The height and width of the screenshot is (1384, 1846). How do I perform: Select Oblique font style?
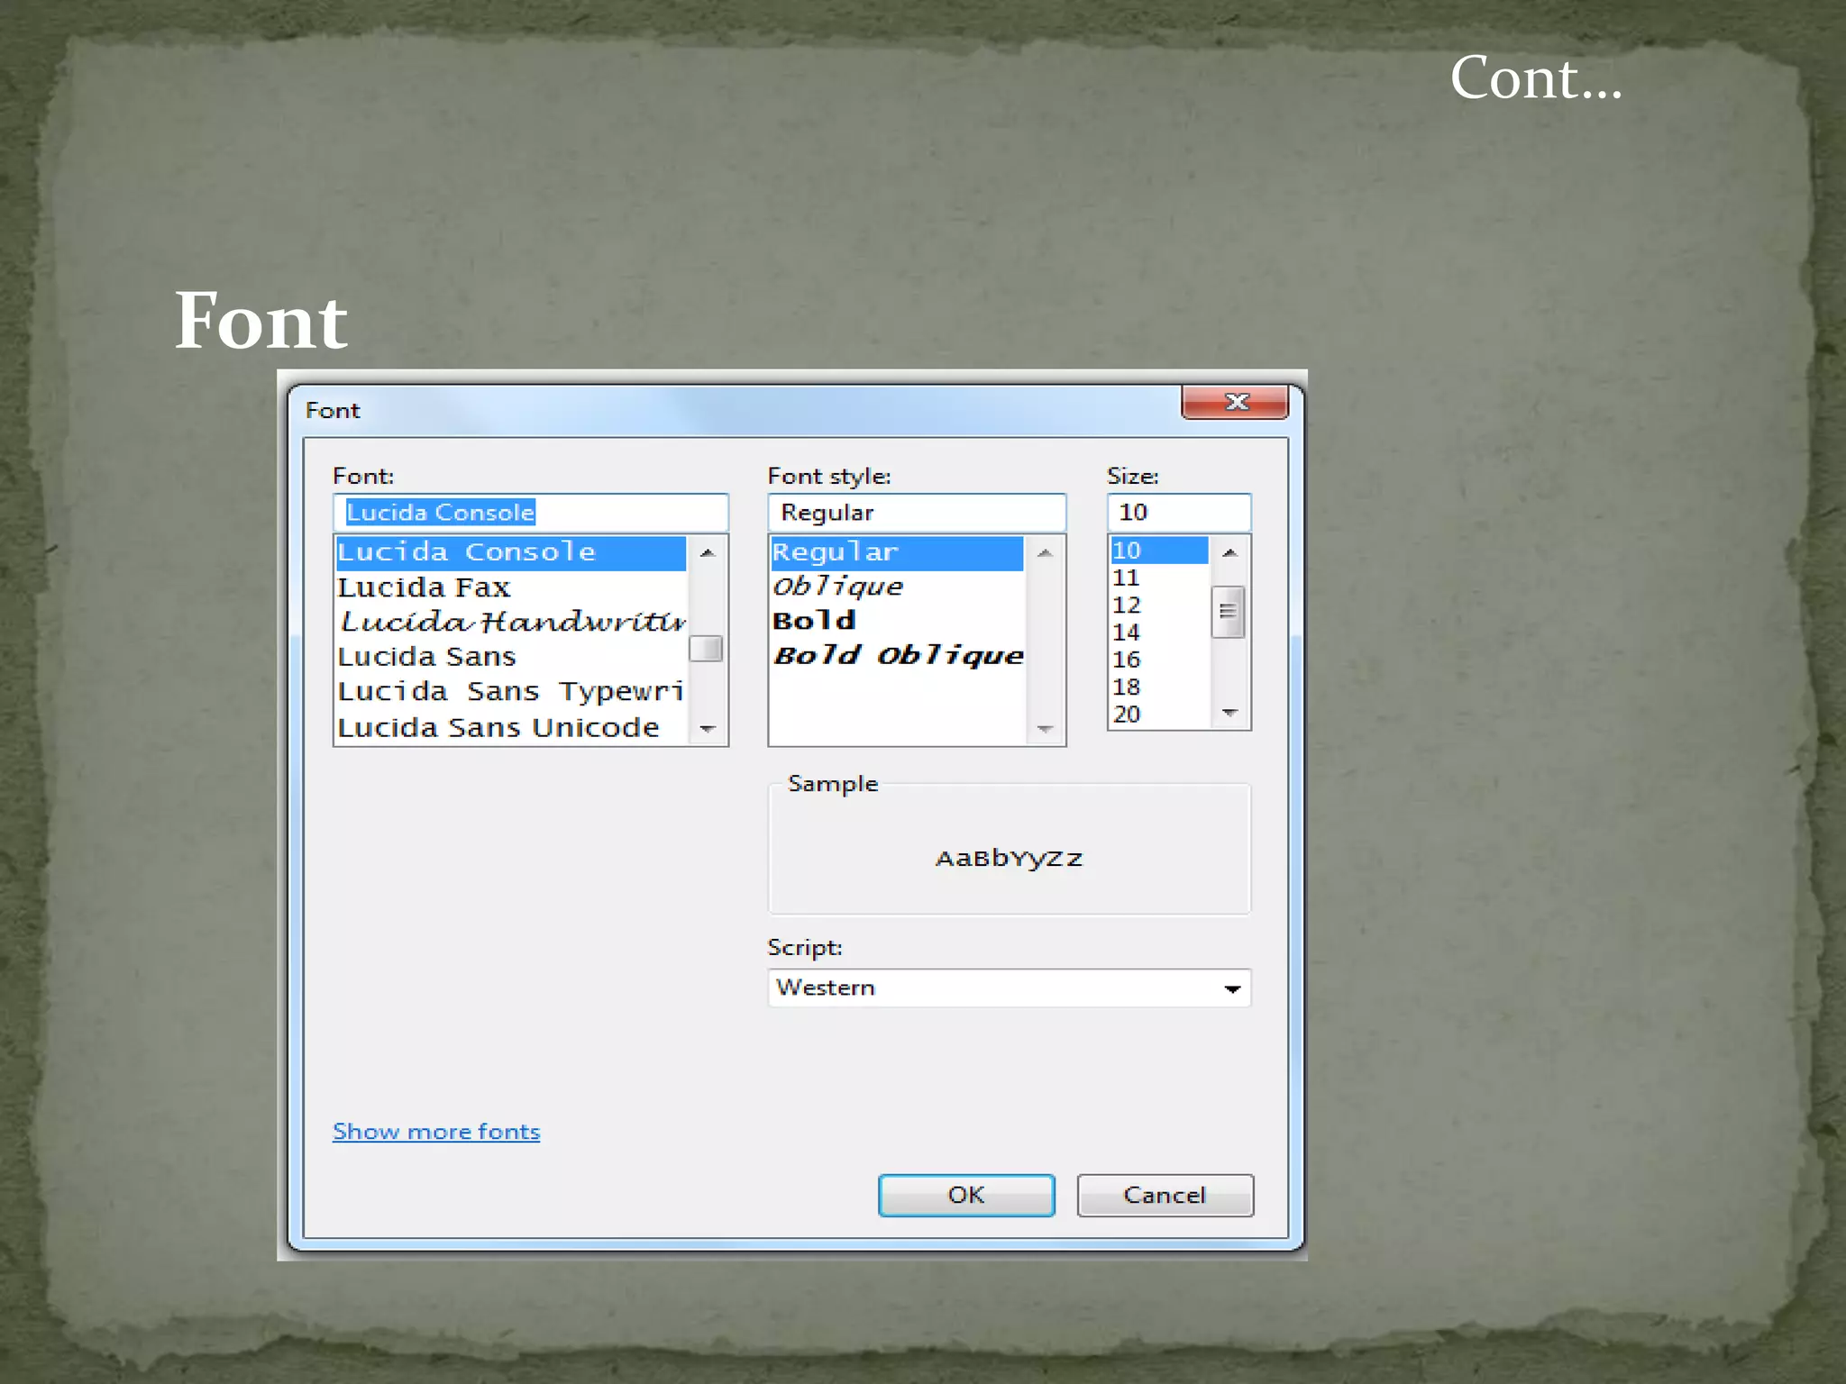[837, 587]
